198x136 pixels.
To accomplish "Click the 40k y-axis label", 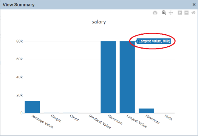I will tap(19, 77).
